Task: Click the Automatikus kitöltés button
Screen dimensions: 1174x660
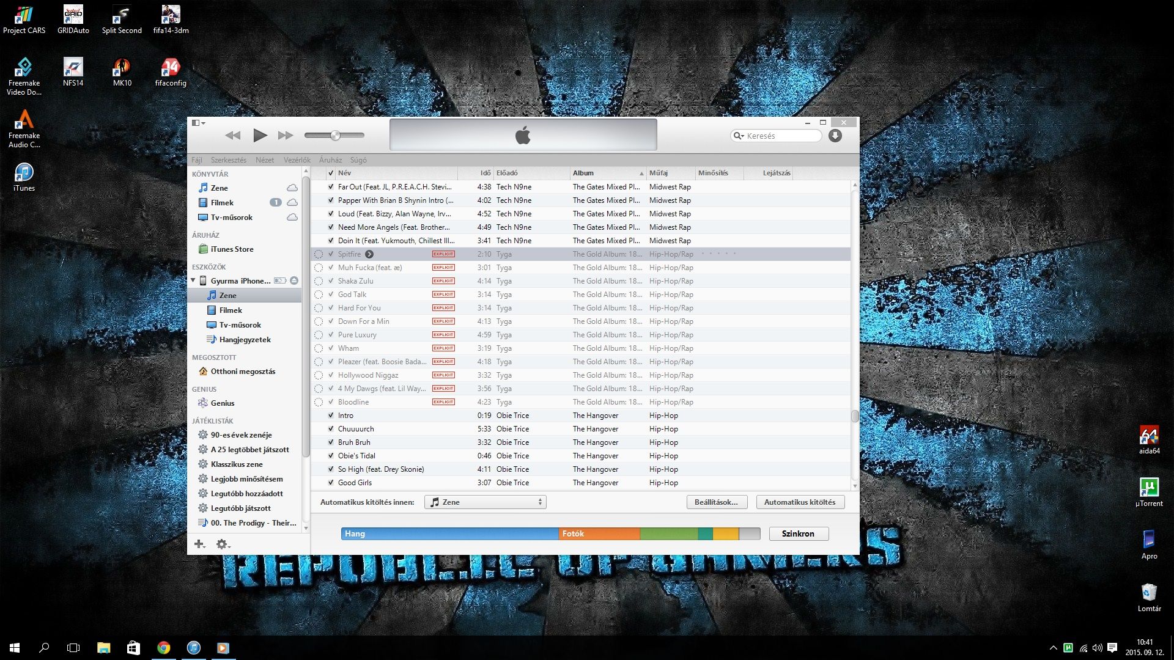Action: coord(800,502)
